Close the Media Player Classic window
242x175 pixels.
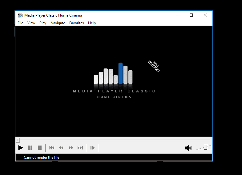205,15
